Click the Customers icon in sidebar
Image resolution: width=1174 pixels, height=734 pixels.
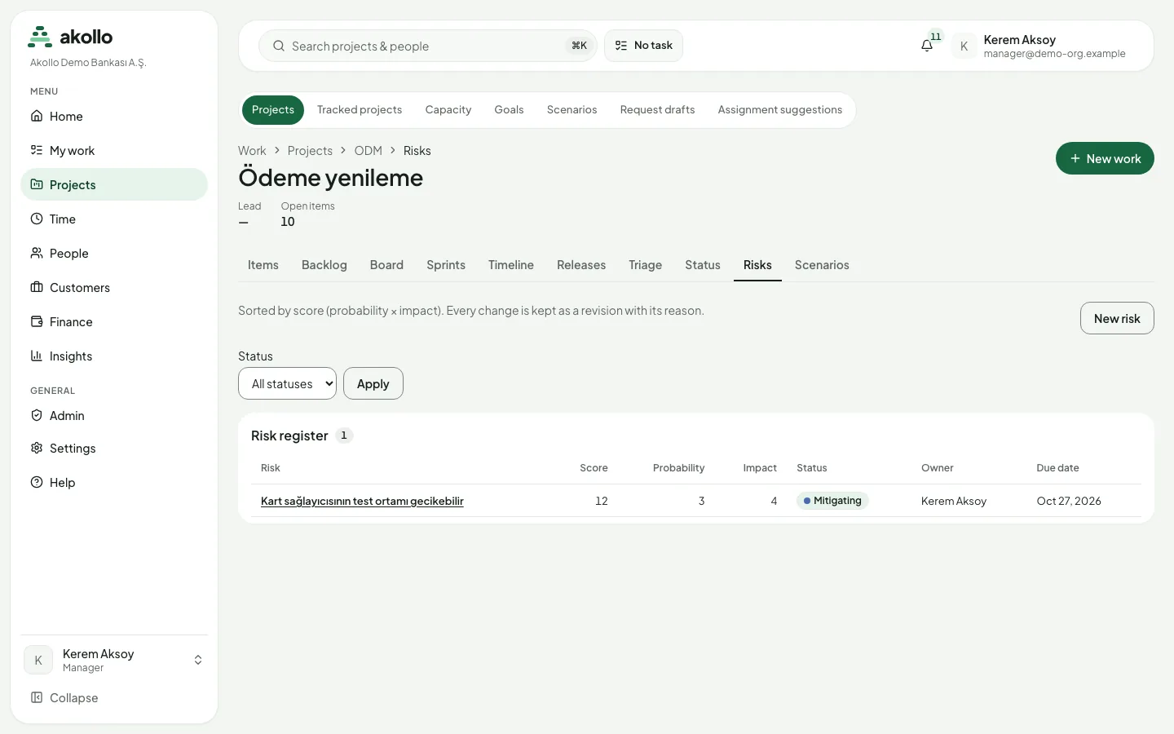[x=37, y=287]
